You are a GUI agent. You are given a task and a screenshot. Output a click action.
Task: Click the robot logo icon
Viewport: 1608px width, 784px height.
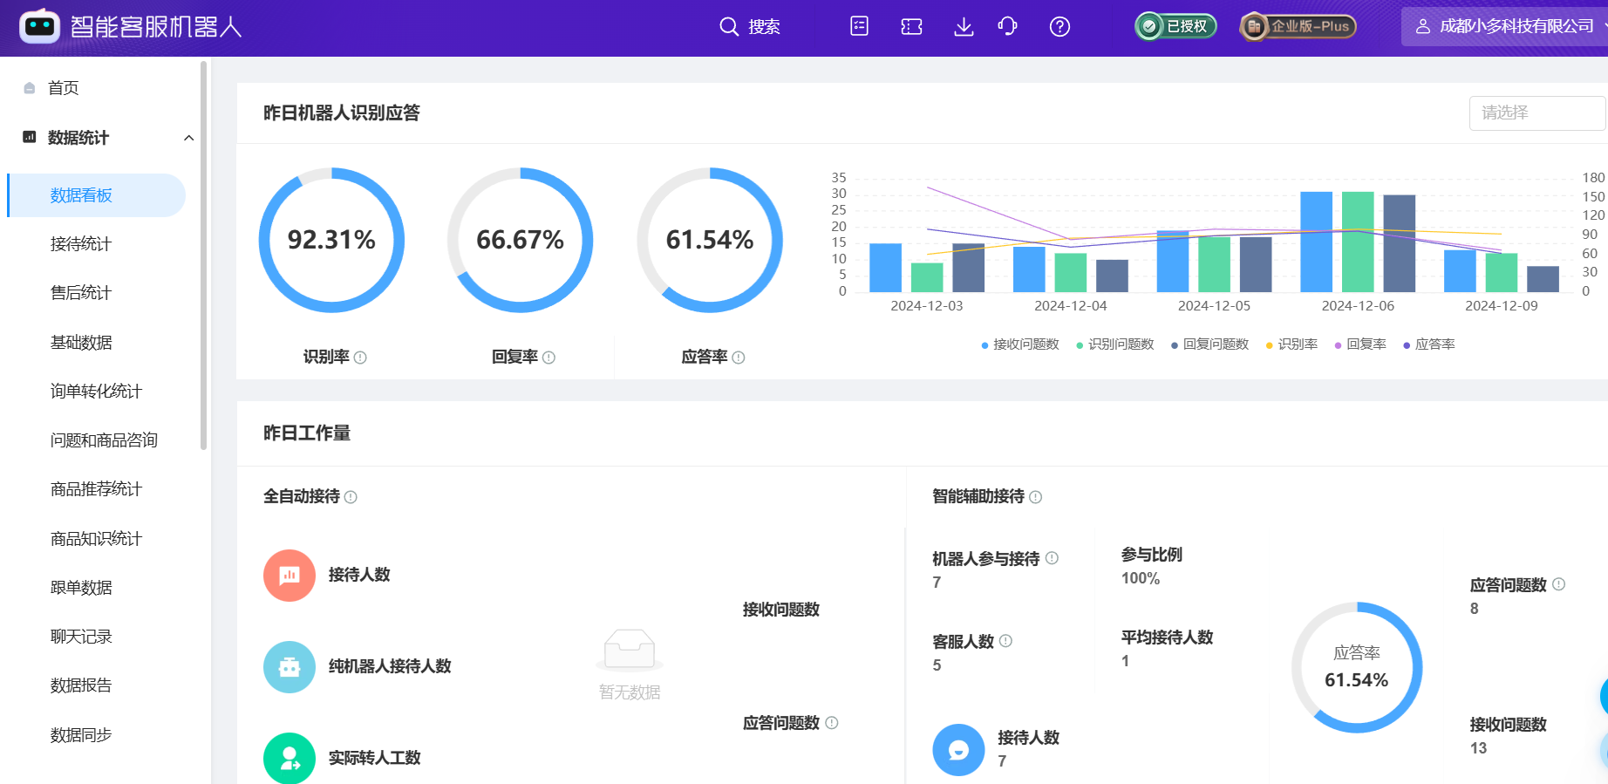[x=39, y=26]
